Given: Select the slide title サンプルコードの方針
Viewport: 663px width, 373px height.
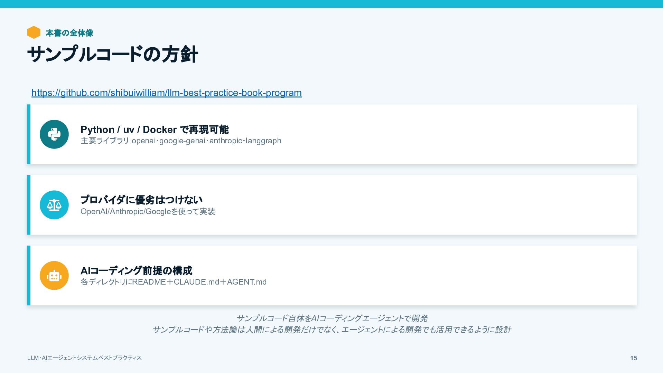Looking at the screenshot, I should [x=113, y=54].
